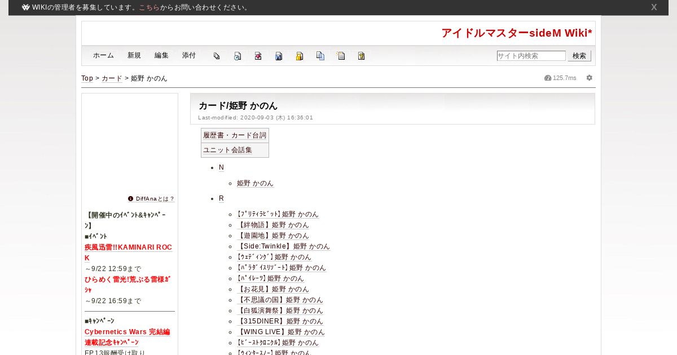Open 【ｳｪﾃﾞｨﾝｸﾞ】姫野 かのん card link
Image resolution: width=677 pixels, height=355 pixels.
tap(274, 257)
